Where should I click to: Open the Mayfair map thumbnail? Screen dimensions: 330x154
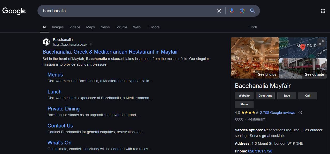coord(303,47)
